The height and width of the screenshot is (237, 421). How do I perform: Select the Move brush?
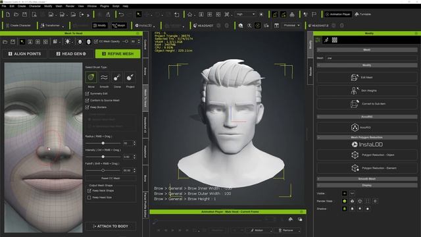click(x=91, y=78)
